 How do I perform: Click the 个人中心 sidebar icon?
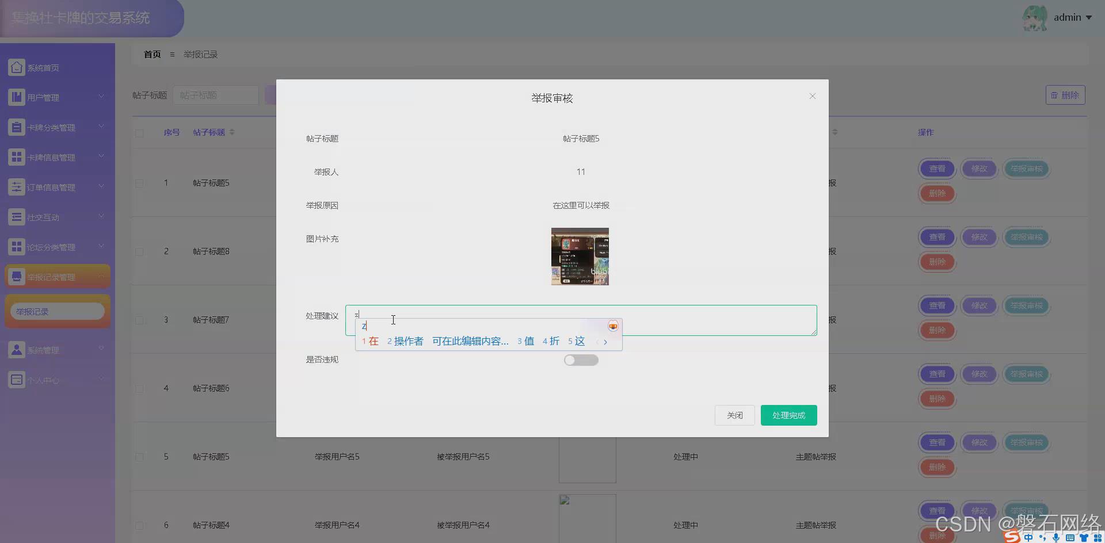point(16,380)
